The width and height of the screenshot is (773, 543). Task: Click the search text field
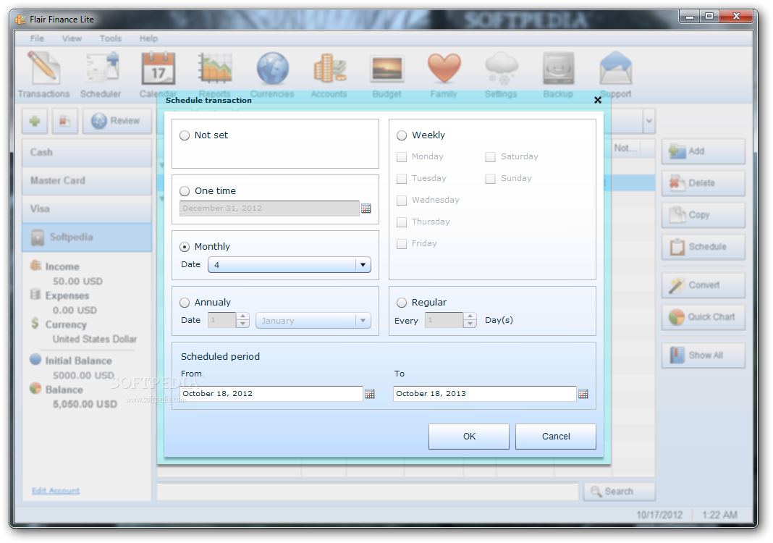[367, 491]
